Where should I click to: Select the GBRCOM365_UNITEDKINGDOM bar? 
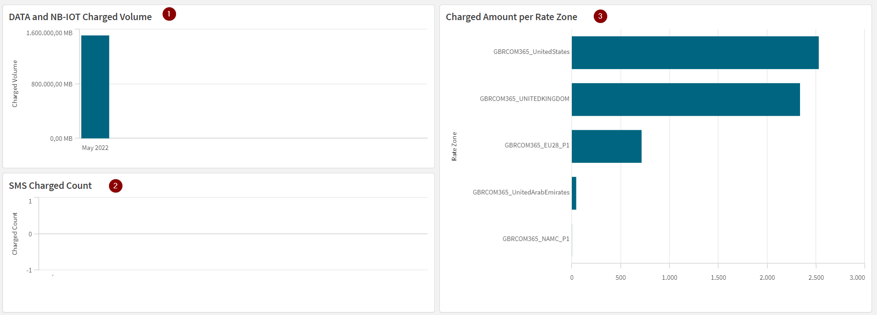pos(685,99)
